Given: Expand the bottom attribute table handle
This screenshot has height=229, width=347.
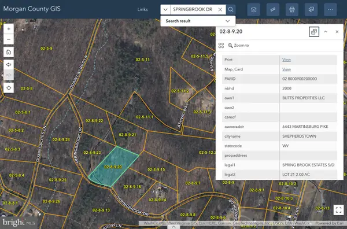Looking at the screenshot, I should tap(173, 227).
